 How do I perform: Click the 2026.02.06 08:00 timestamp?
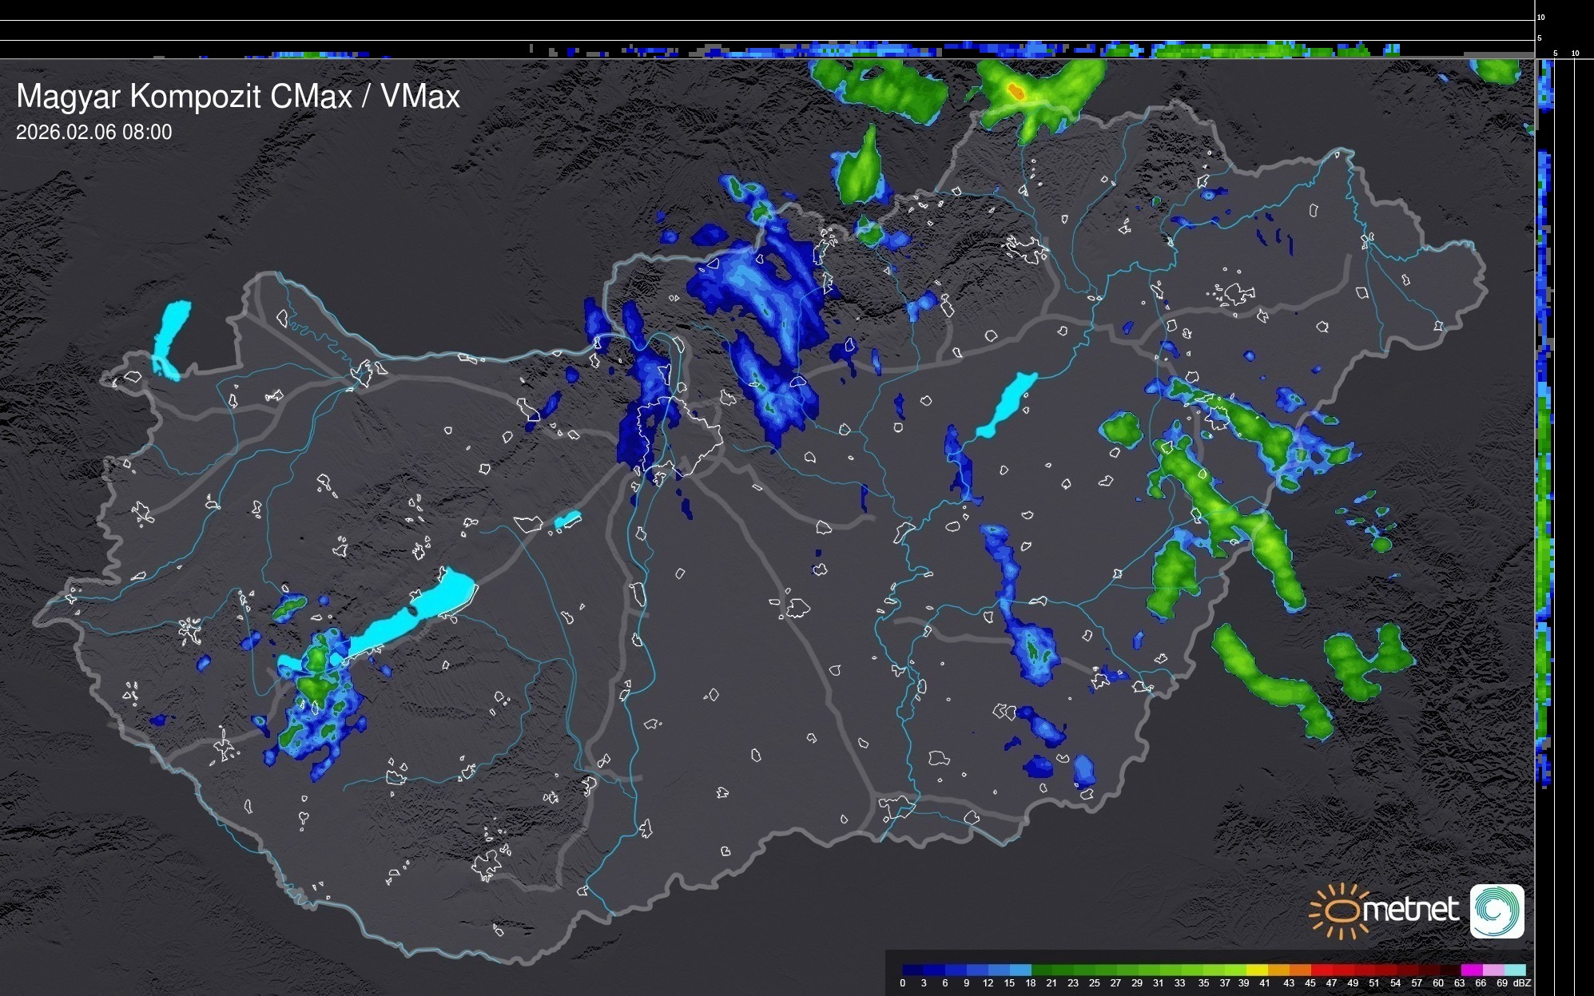pos(93,133)
